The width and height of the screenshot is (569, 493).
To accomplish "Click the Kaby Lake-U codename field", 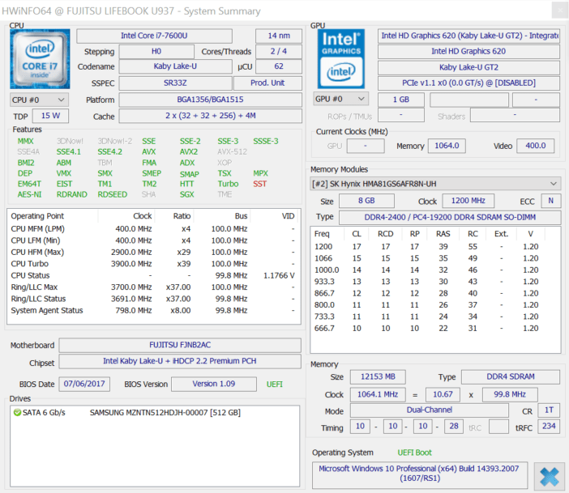I will [175, 66].
